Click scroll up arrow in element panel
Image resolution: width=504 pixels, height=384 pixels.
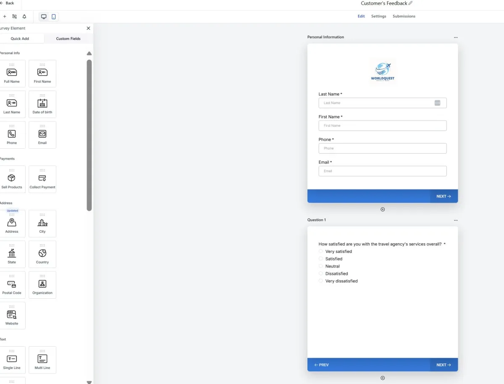tap(89, 53)
